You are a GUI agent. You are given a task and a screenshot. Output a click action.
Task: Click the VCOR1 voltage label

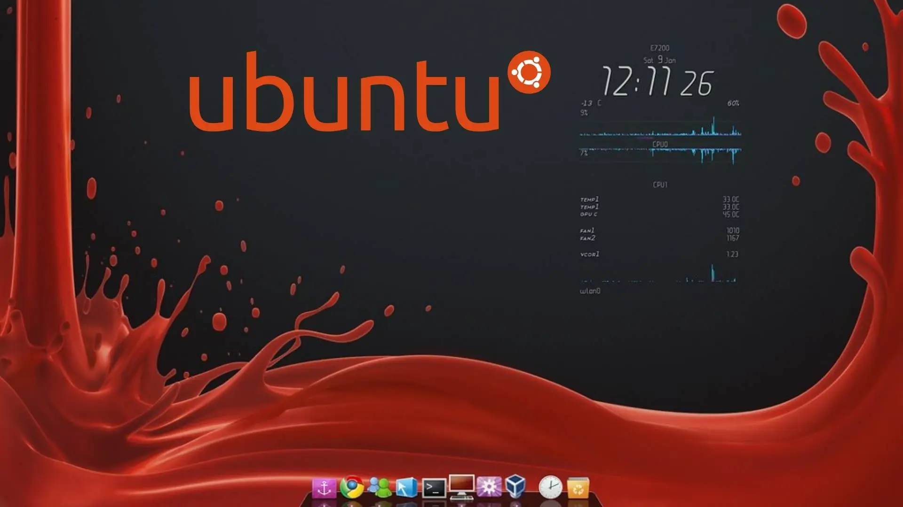[589, 254]
